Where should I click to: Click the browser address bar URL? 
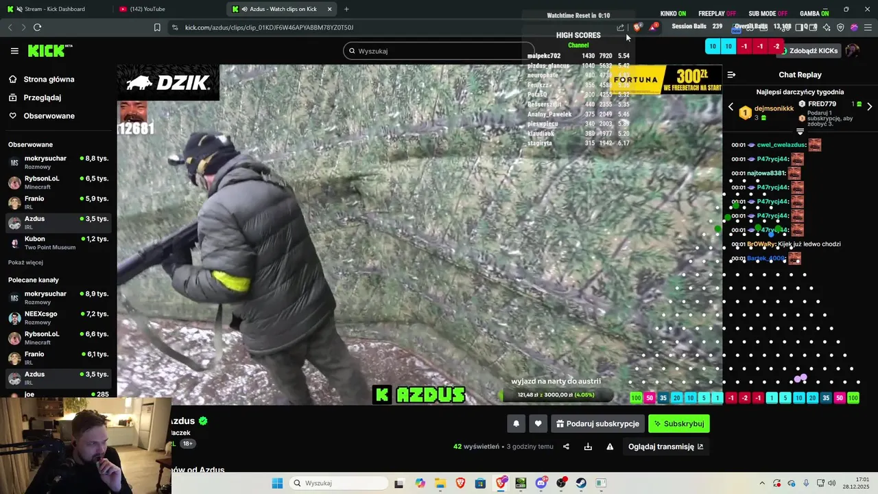pyautogui.click(x=269, y=27)
